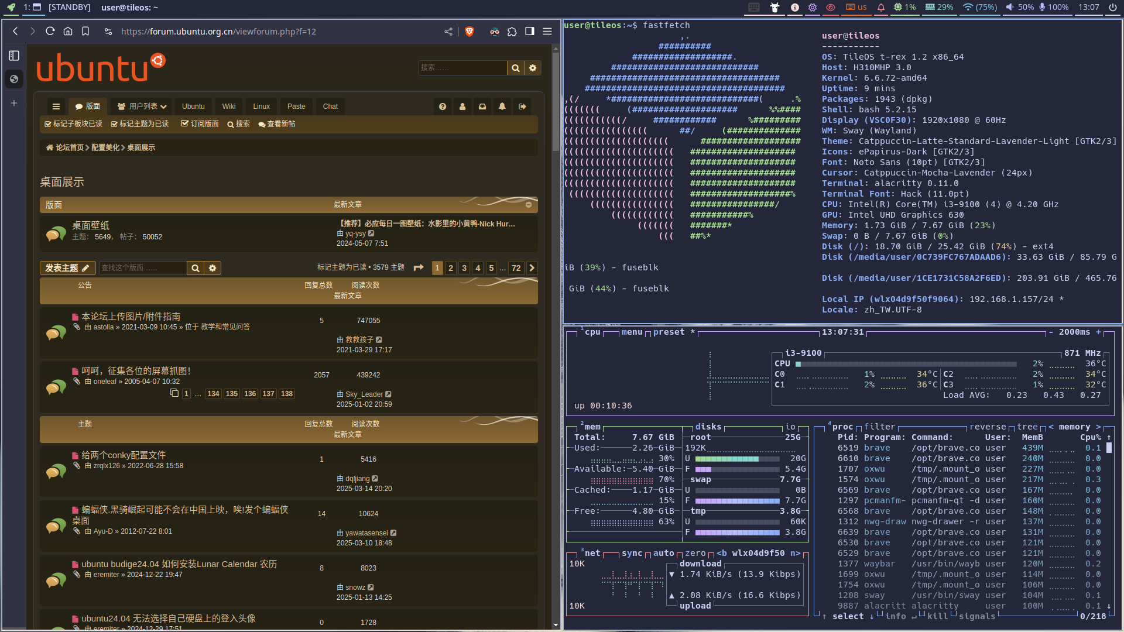The width and height of the screenshot is (1124, 632).
Task: Open the user profile icon
Action: [462, 107]
